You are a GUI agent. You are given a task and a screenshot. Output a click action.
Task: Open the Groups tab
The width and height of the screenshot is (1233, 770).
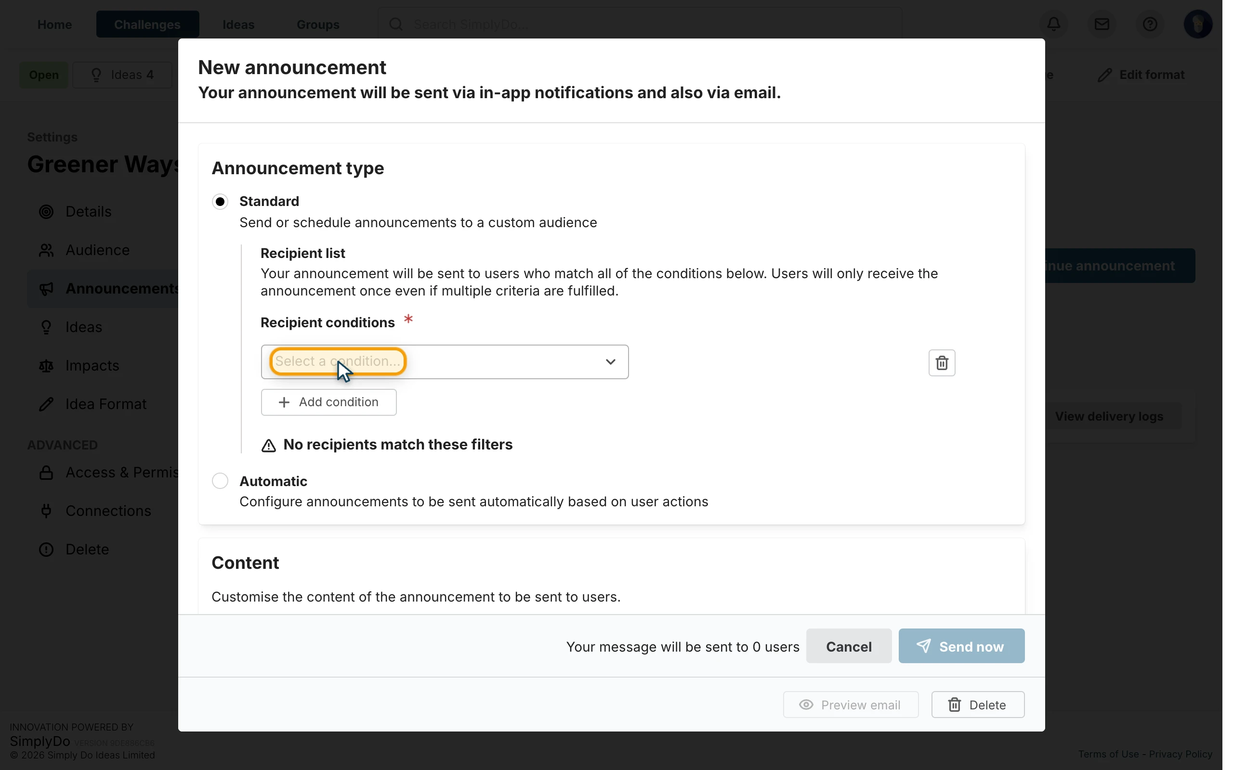point(318,24)
